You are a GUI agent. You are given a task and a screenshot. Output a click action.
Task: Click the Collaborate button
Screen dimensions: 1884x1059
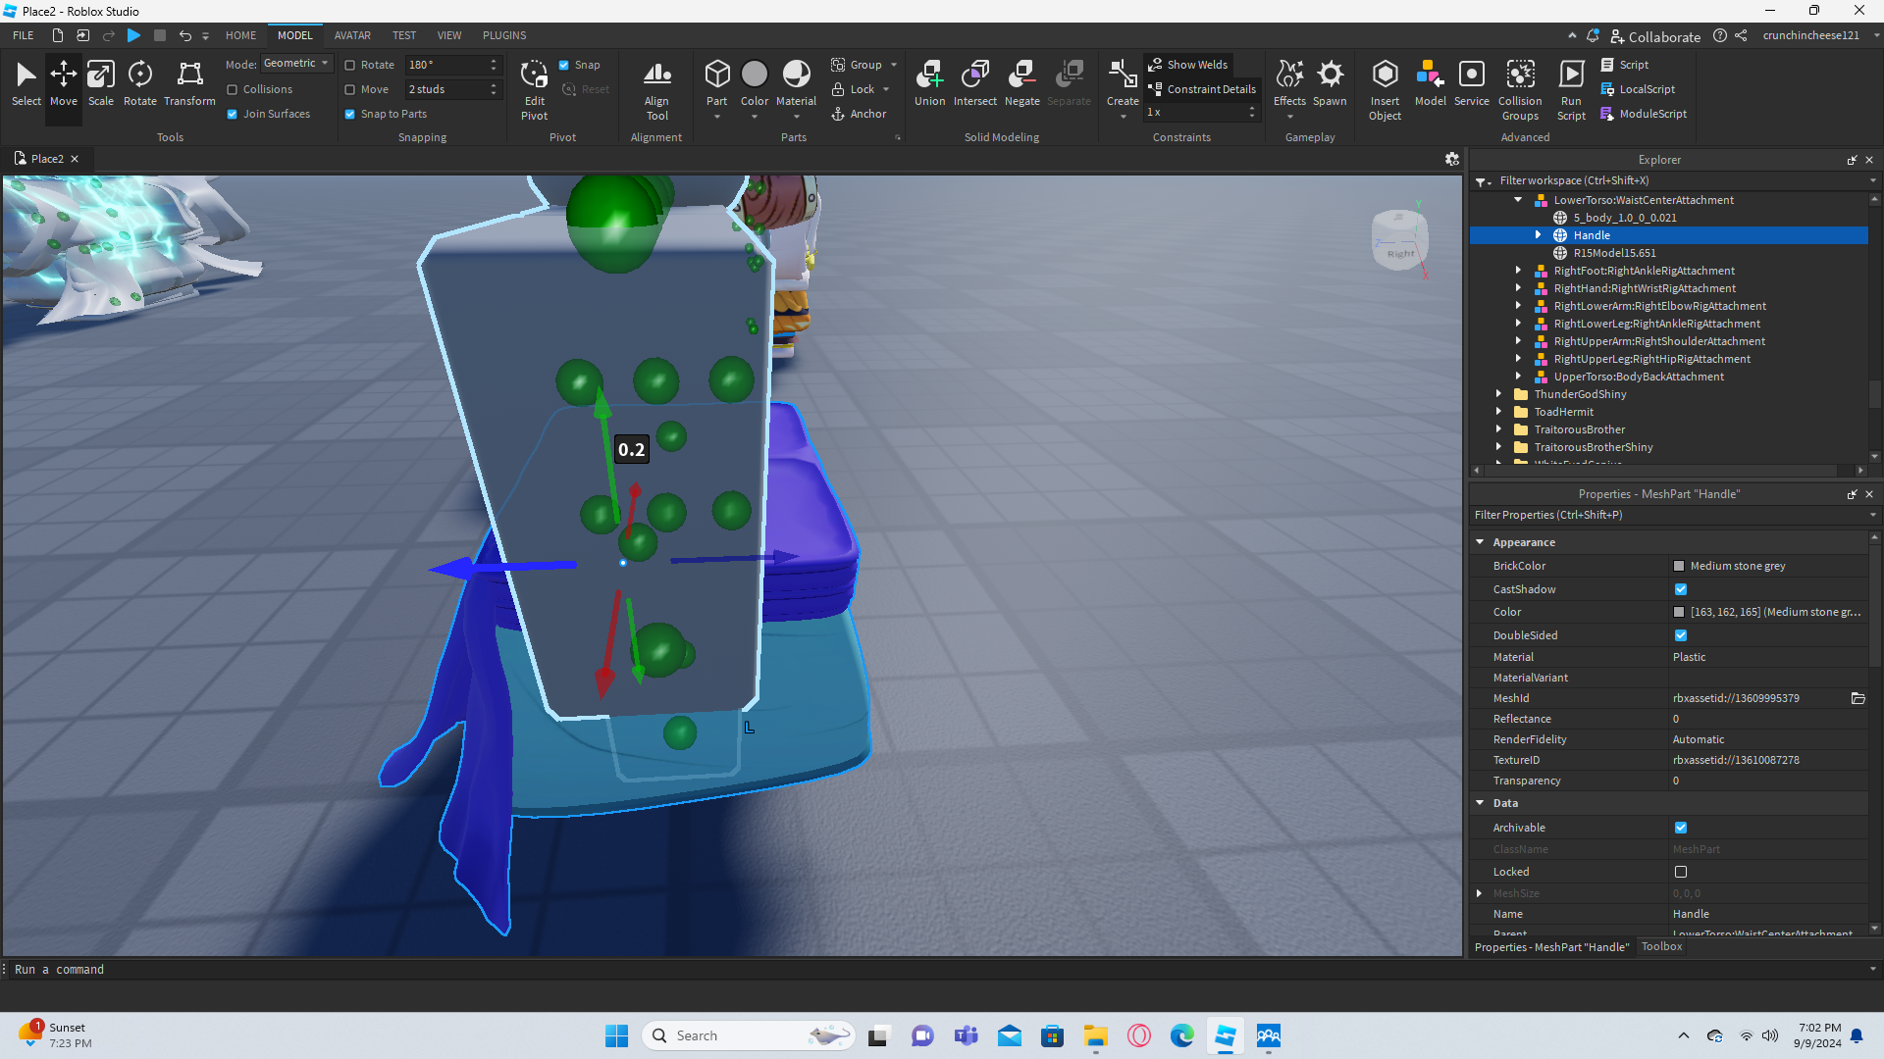1655,36
